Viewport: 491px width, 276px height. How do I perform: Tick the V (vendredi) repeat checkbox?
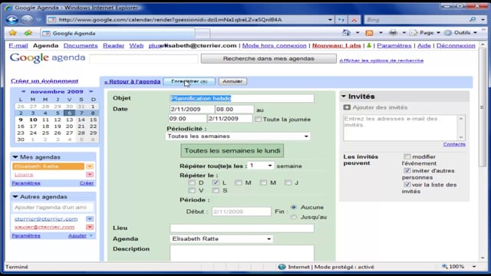[x=192, y=190]
